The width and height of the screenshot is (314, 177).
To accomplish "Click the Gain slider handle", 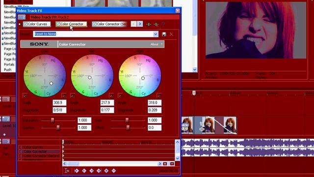I will [x=127, y=120].
